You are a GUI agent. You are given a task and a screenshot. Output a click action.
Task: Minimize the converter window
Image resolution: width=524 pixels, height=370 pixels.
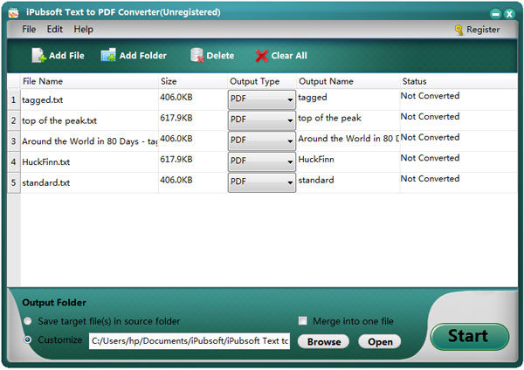click(495, 12)
